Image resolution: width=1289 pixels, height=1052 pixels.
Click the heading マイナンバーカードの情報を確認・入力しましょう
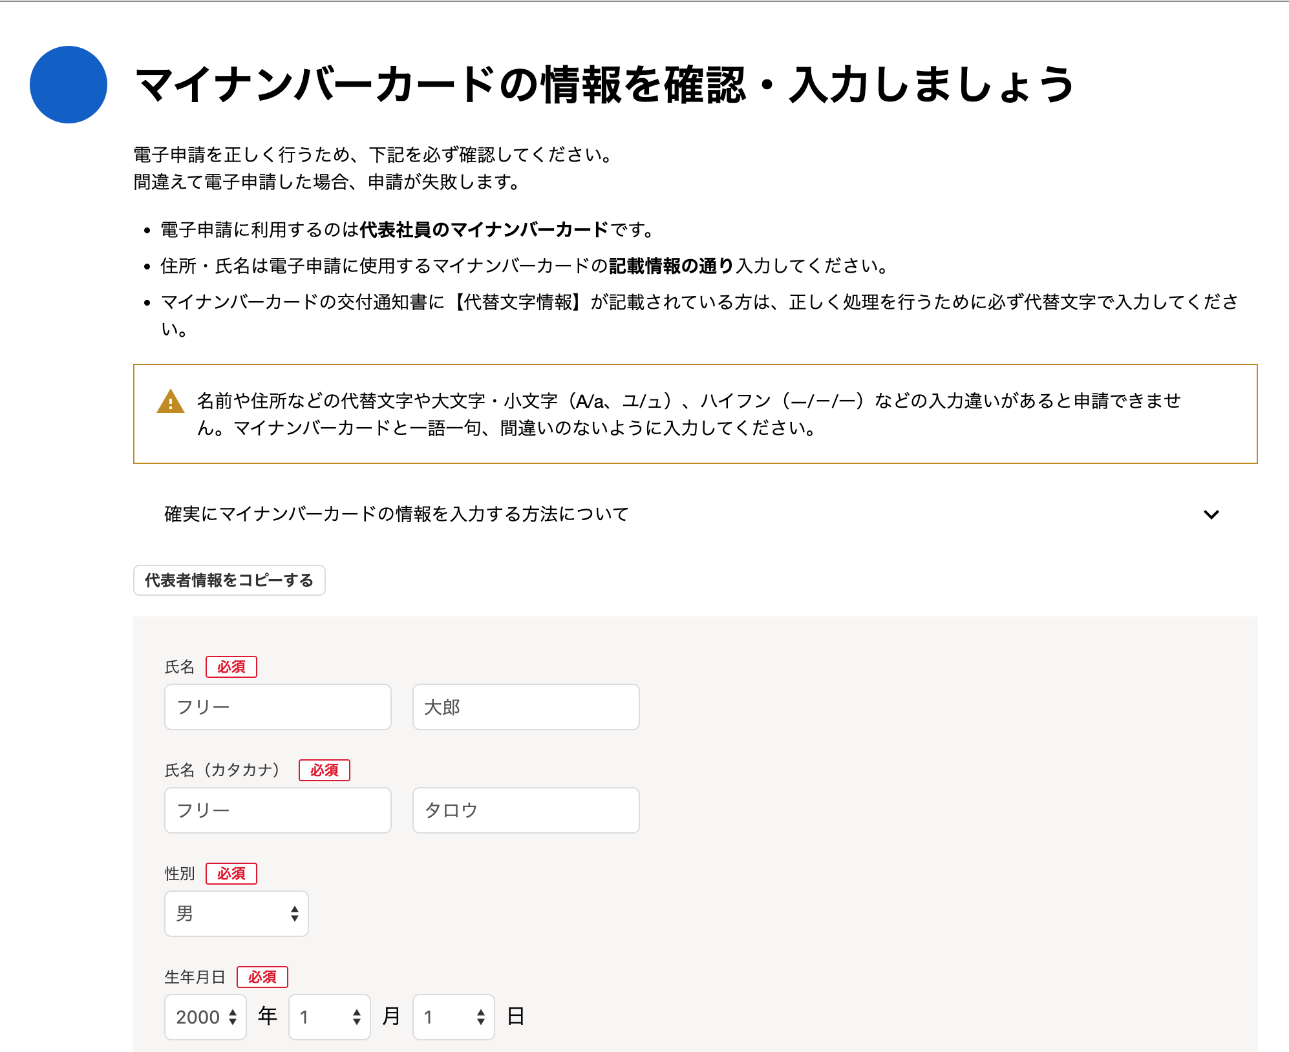605,85
